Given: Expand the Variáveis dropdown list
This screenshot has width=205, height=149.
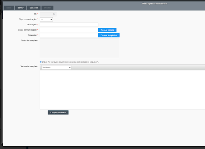Looking at the screenshot, I should [56, 67].
